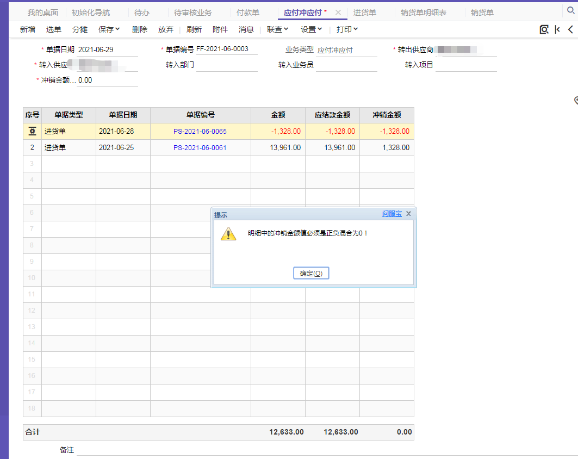This screenshot has width=578, height=459.
Task: Click the 转入部门 input field
Action: [x=227, y=65]
